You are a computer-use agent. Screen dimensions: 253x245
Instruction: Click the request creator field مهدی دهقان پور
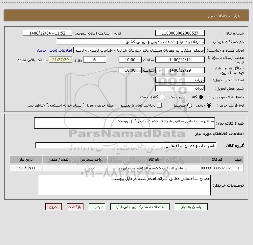pos(139,50)
